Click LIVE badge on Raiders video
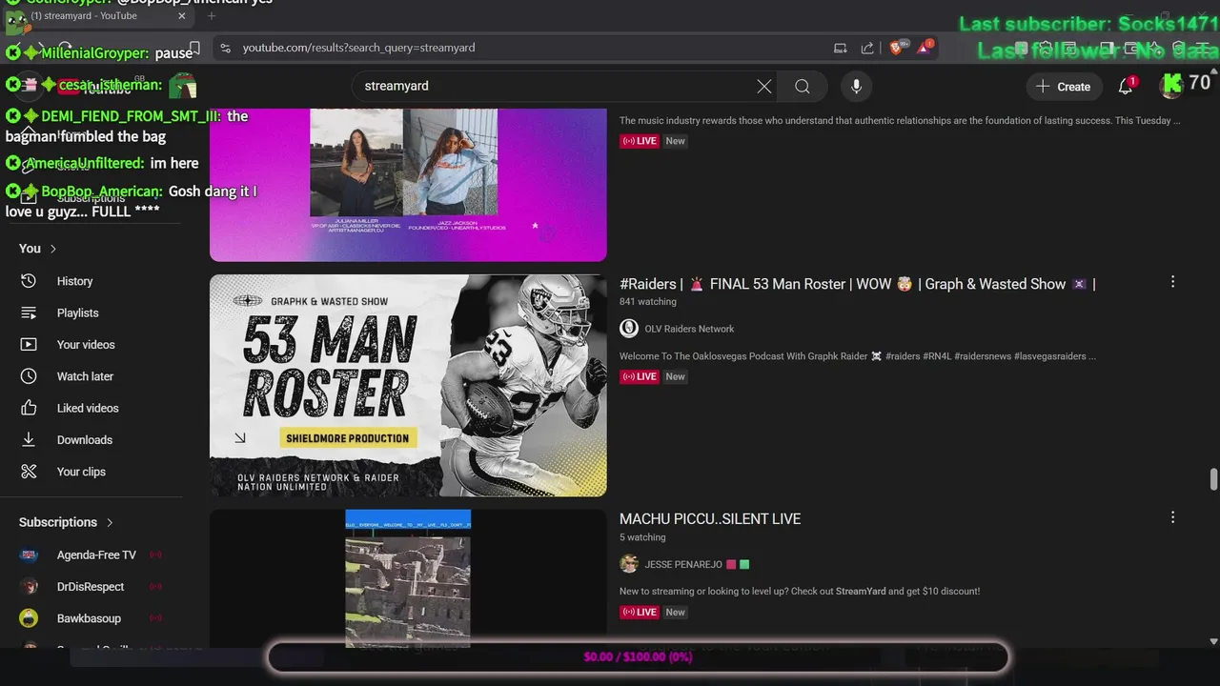Viewport: 1220px width, 686px height. 640,376
